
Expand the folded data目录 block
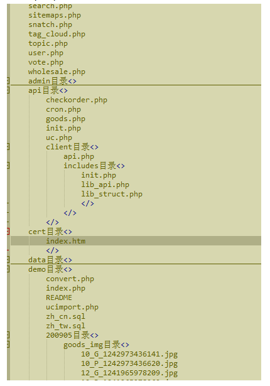8,260
